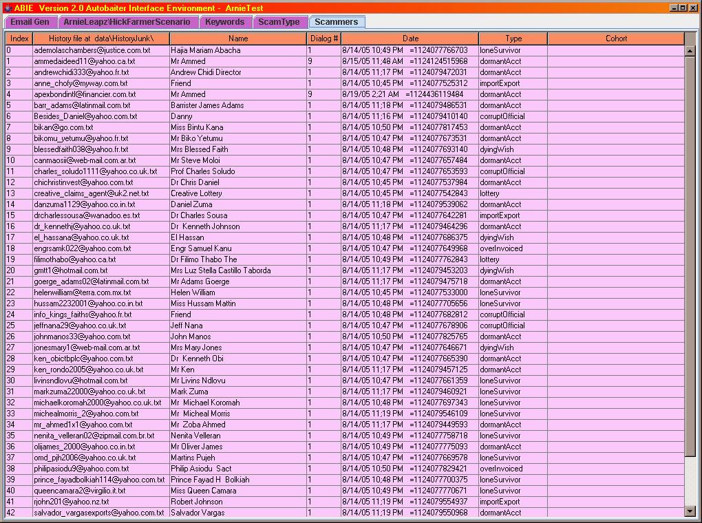Click Mrs Luz Stella Castillo Taborda
The height and width of the screenshot is (523, 702).
238,270
